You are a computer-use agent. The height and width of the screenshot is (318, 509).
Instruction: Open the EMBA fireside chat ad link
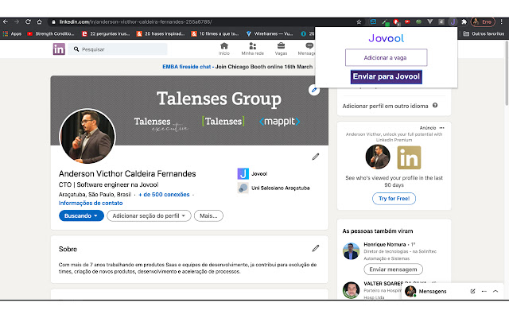[187, 67]
